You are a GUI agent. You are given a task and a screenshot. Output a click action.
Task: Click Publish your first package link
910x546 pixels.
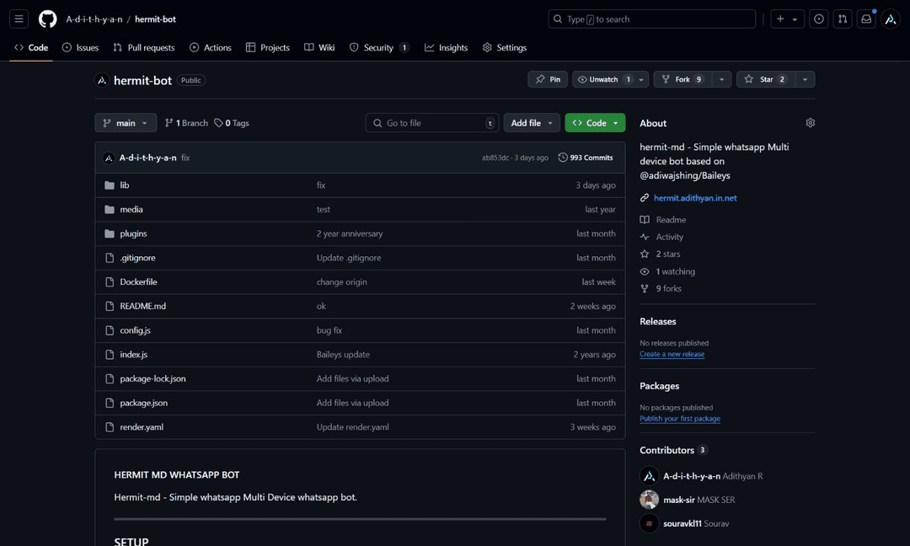point(680,419)
